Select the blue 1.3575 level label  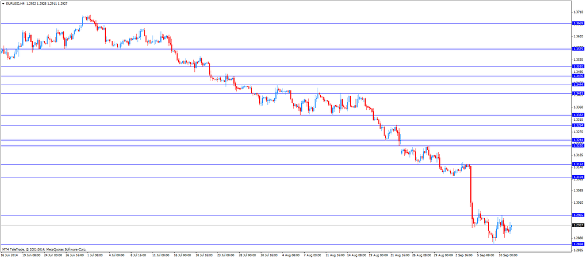click(578, 49)
